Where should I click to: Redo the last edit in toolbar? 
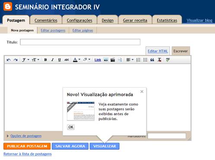pos(16,60)
